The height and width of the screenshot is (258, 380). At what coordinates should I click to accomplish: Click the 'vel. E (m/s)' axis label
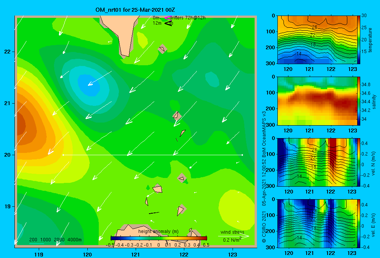[x=374, y=225]
